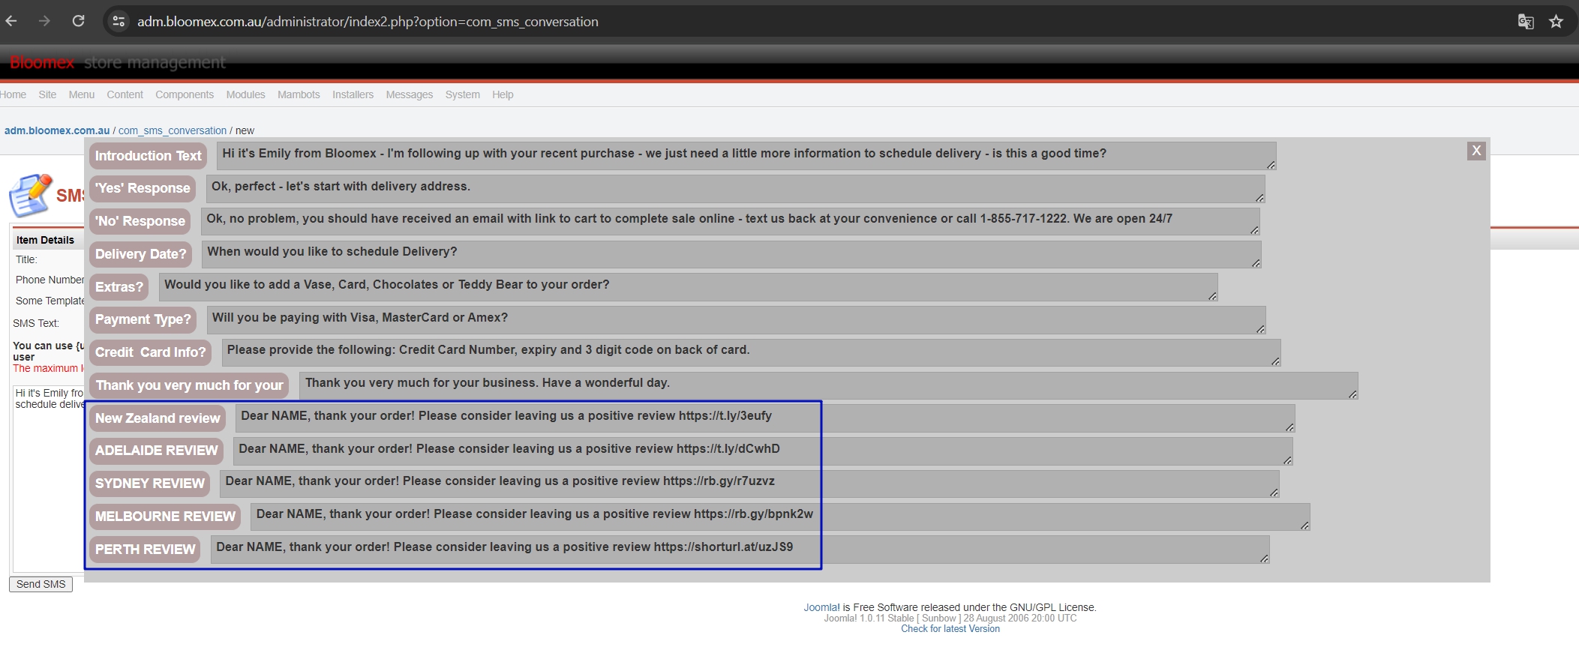Screen dimensions: 1579x650
Task: Click the translate page icon
Action: coord(1526,21)
